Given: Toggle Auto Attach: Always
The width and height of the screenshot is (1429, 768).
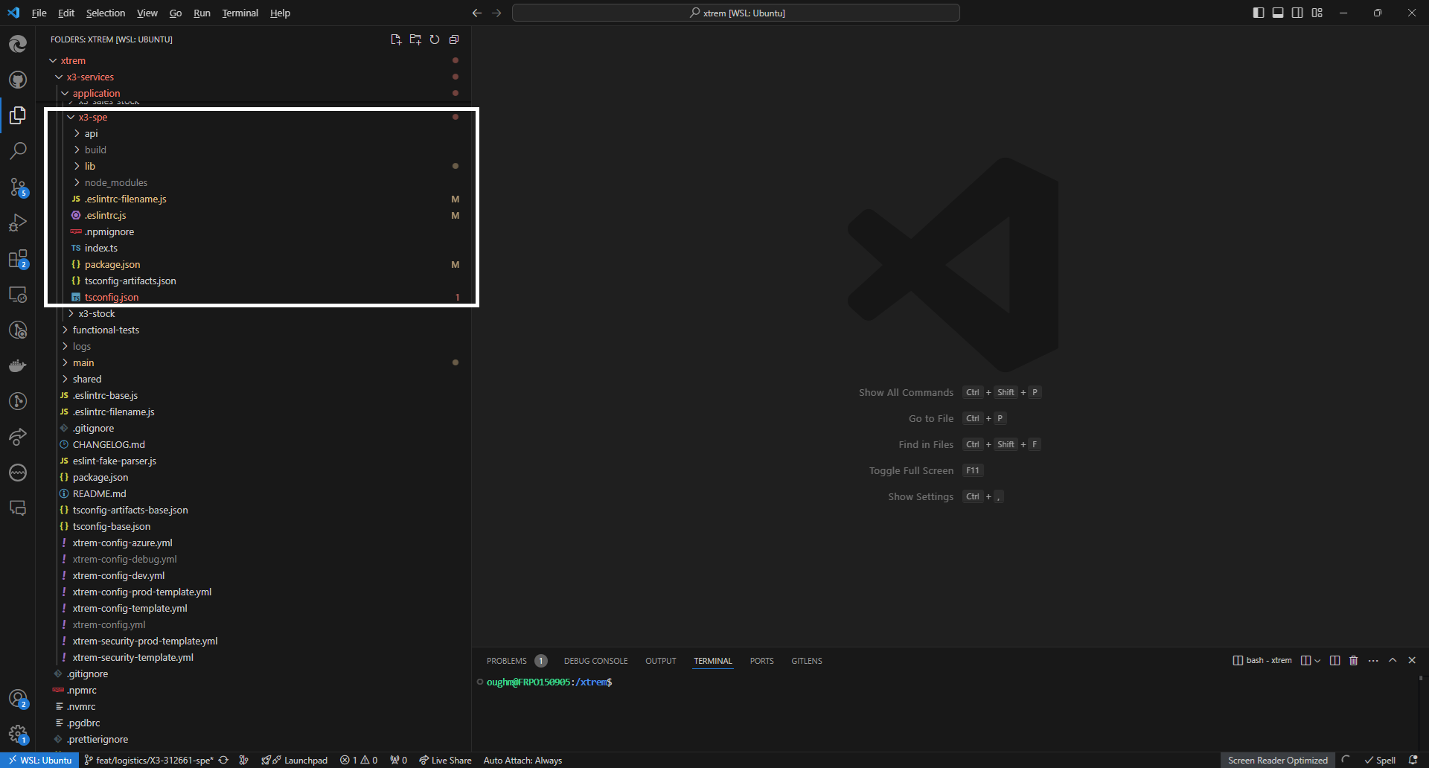Looking at the screenshot, I should click(x=522, y=760).
